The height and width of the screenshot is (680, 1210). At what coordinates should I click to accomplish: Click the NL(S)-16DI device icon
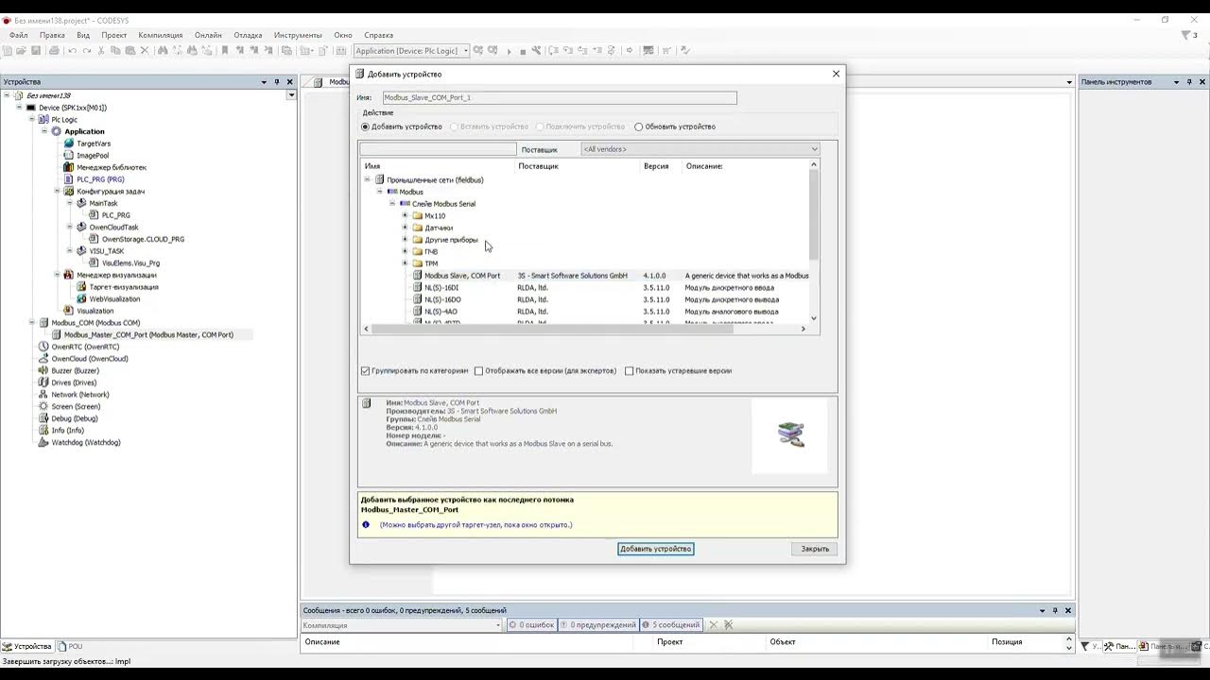(x=418, y=287)
